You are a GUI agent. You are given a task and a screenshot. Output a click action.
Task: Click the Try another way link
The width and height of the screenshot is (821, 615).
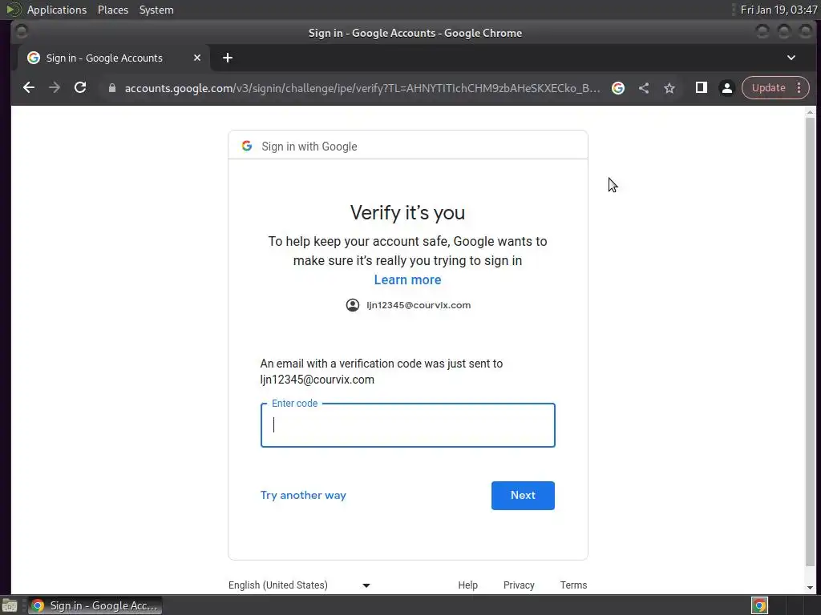(x=303, y=495)
